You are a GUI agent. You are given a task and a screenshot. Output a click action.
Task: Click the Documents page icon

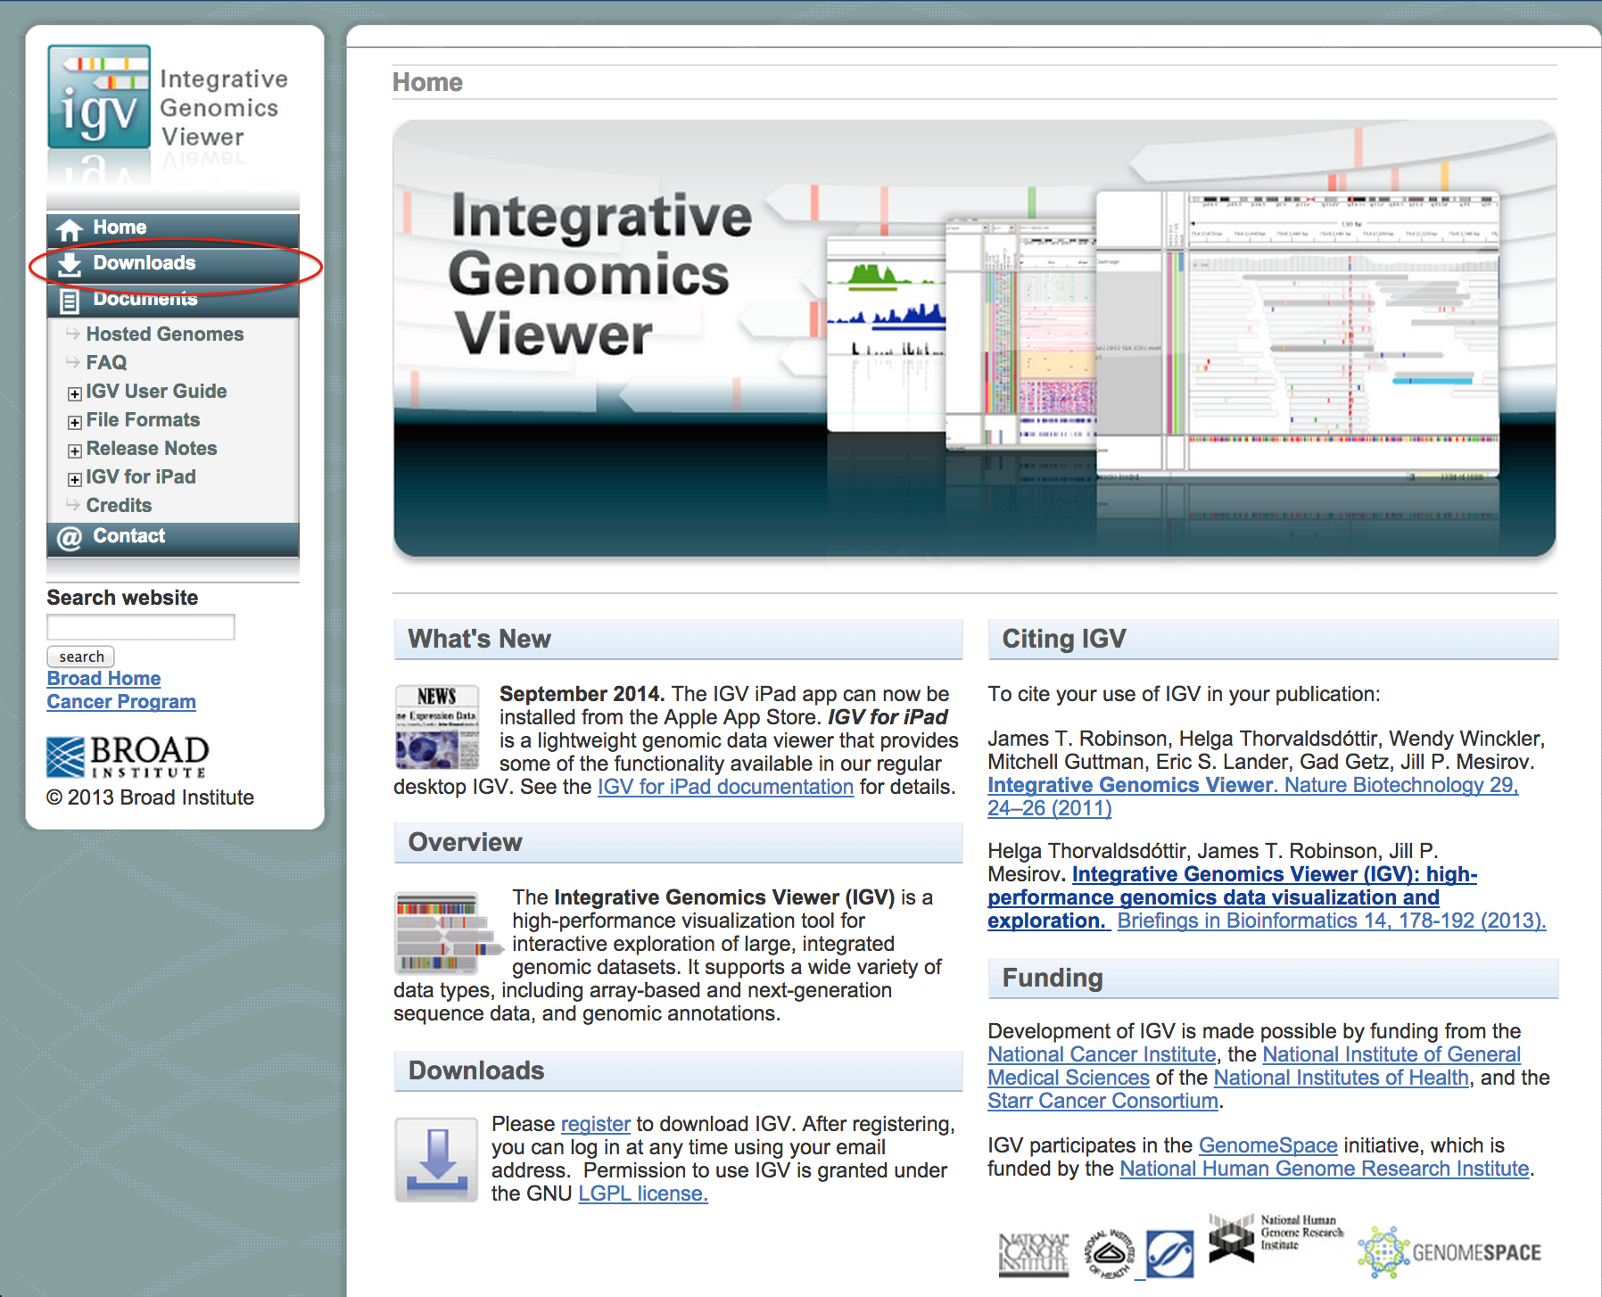70,301
